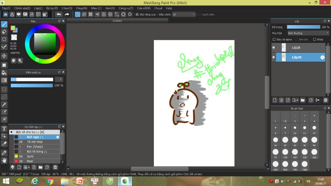Switch to the Untitled canvas tab

pyautogui.click(x=117, y=21)
